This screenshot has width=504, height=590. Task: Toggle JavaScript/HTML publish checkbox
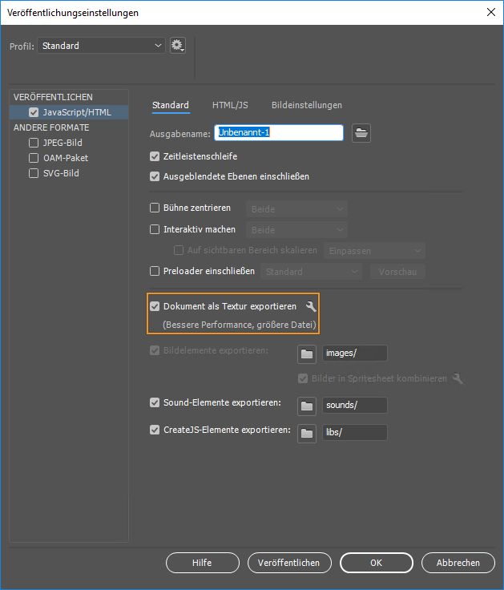[x=34, y=112]
